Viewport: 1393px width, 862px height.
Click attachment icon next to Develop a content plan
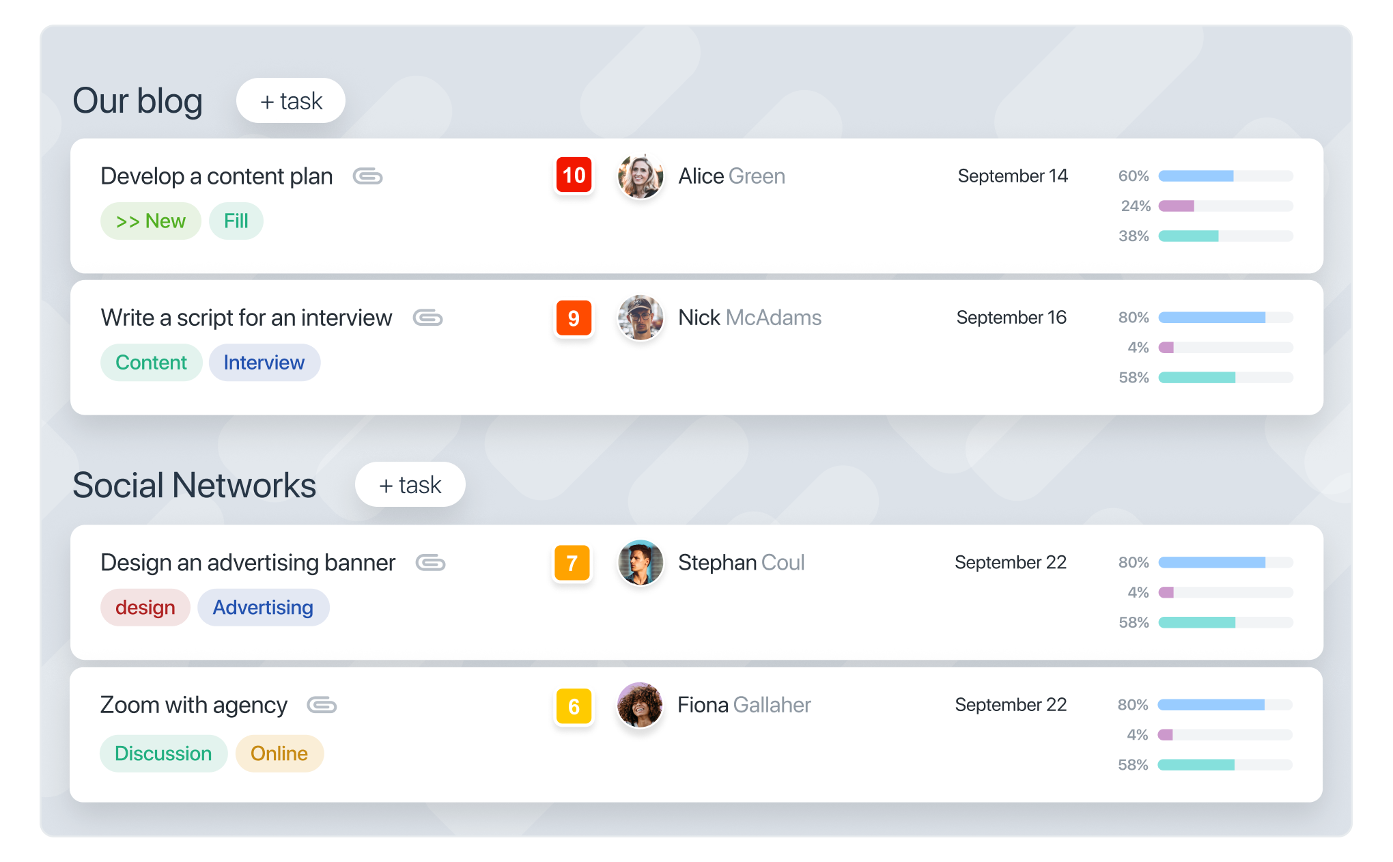pyautogui.click(x=367, y=177)
